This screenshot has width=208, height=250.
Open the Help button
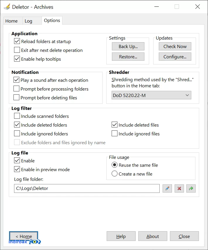click(x=121, y=236)
